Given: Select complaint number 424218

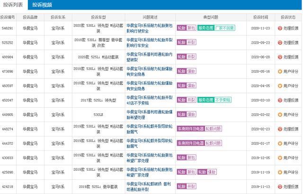Looking at the screenshot, I should [8, 186].
